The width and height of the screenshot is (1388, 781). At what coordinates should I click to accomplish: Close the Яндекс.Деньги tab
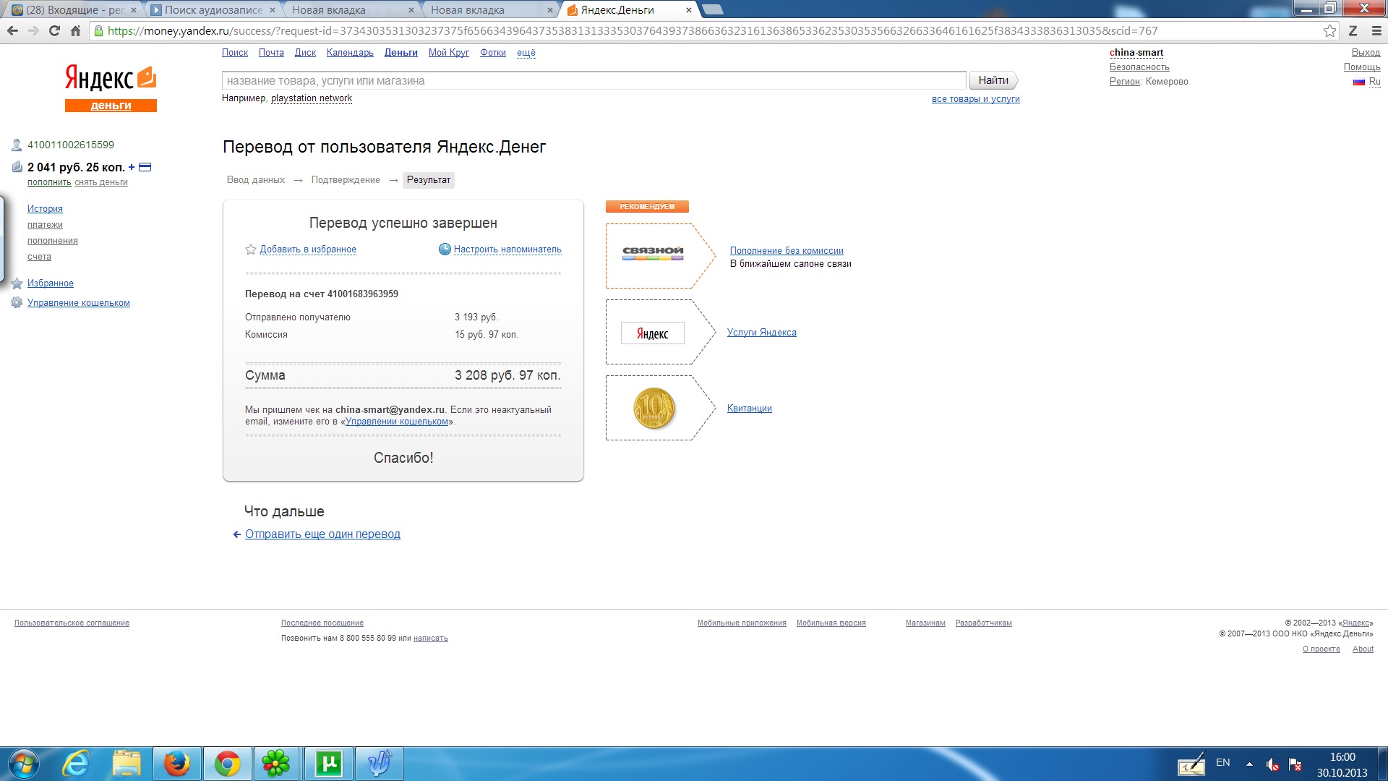pos(688,10)
